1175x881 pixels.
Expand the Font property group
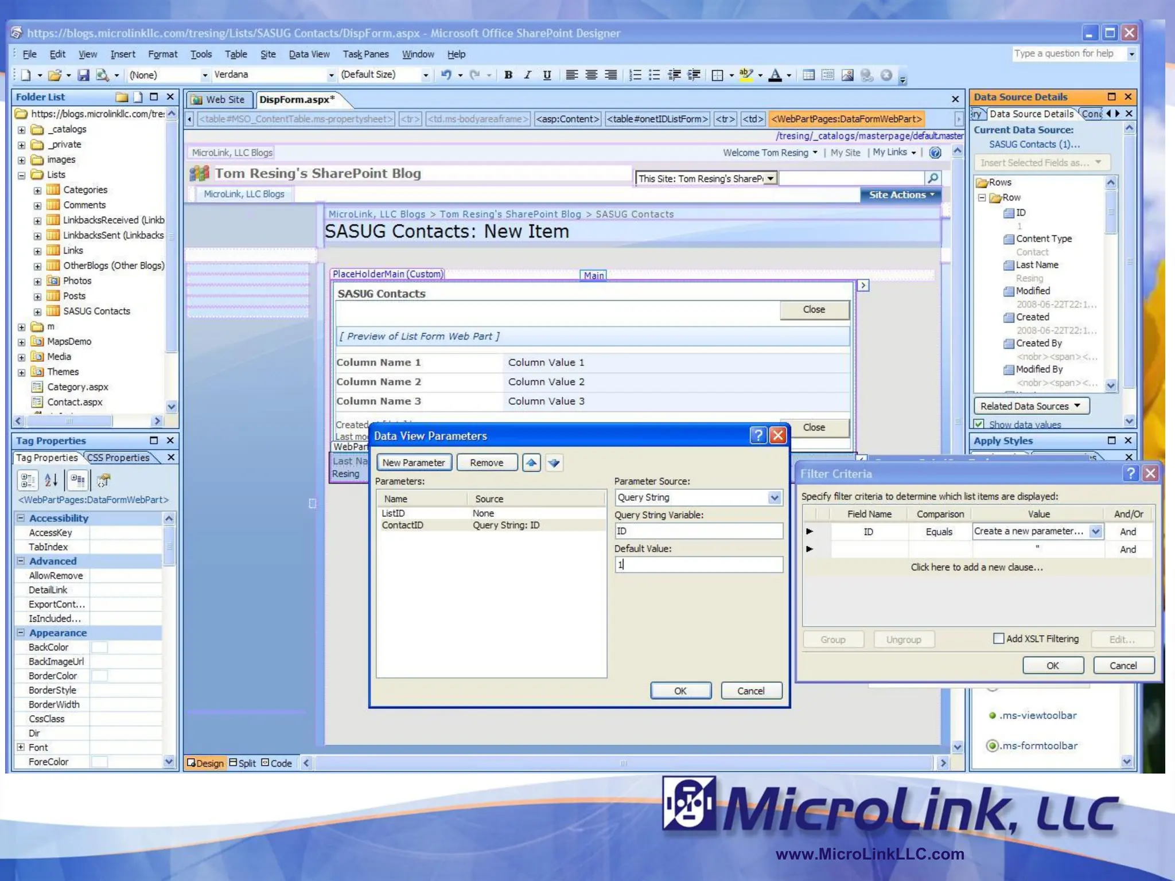[21, 747]
